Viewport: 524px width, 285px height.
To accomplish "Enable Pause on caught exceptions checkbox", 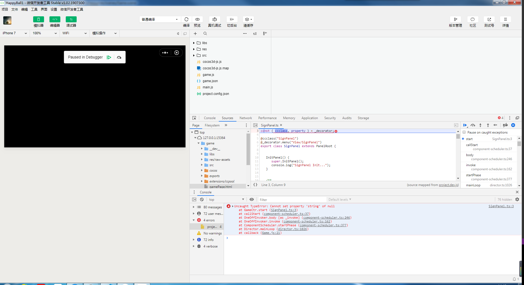I will 464,132.
